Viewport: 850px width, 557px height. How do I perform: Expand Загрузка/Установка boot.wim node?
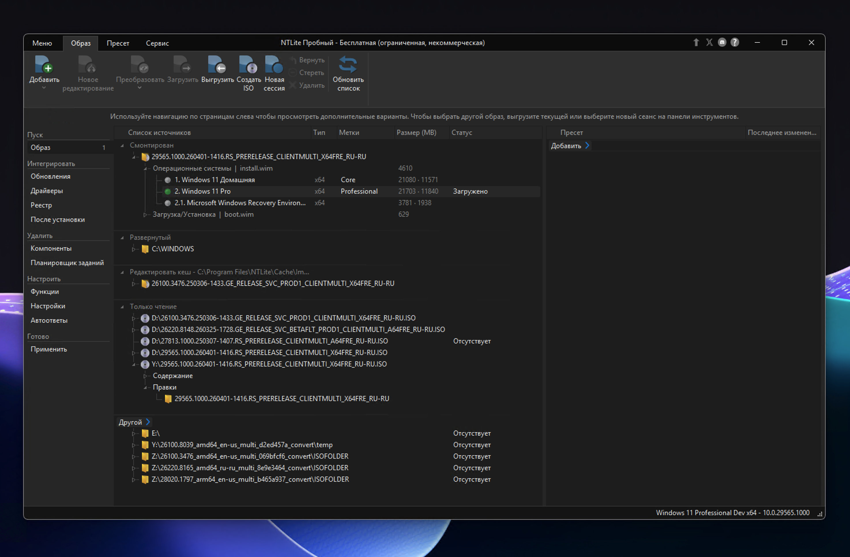[145, 214]
